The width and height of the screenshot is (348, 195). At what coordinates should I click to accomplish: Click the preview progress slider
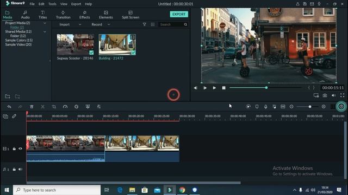click(x=266, y=88)
